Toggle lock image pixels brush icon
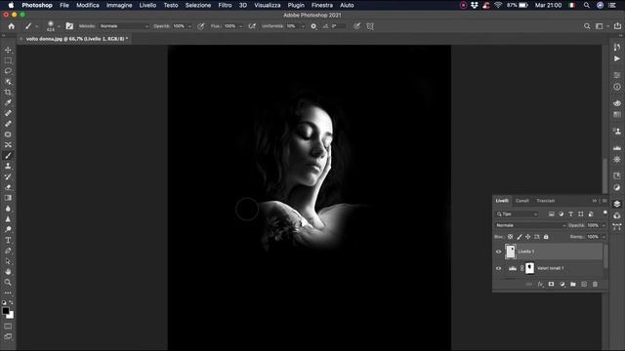Image resolution: width=625 pixels, height=351 pixels. (x=520, y=237)
